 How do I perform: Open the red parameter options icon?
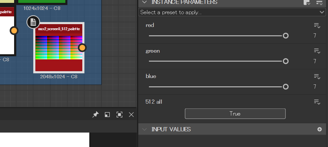(317, 25)
